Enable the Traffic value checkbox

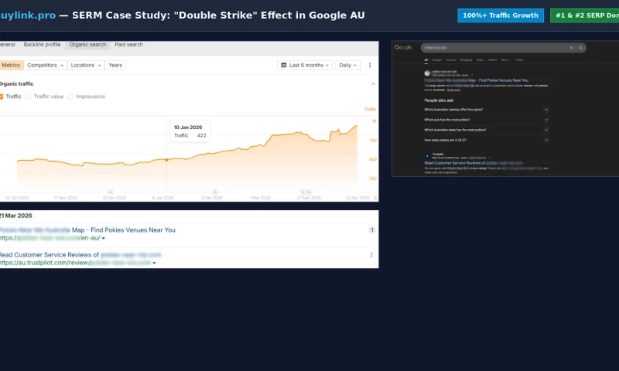[x=29, y=97]
